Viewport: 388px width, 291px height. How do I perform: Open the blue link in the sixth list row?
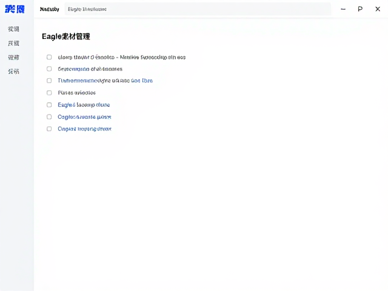point(84,117)
